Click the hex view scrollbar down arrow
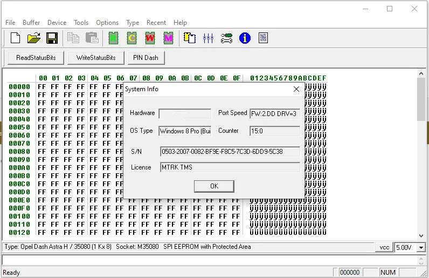429x278 pixels. point(421,235)
